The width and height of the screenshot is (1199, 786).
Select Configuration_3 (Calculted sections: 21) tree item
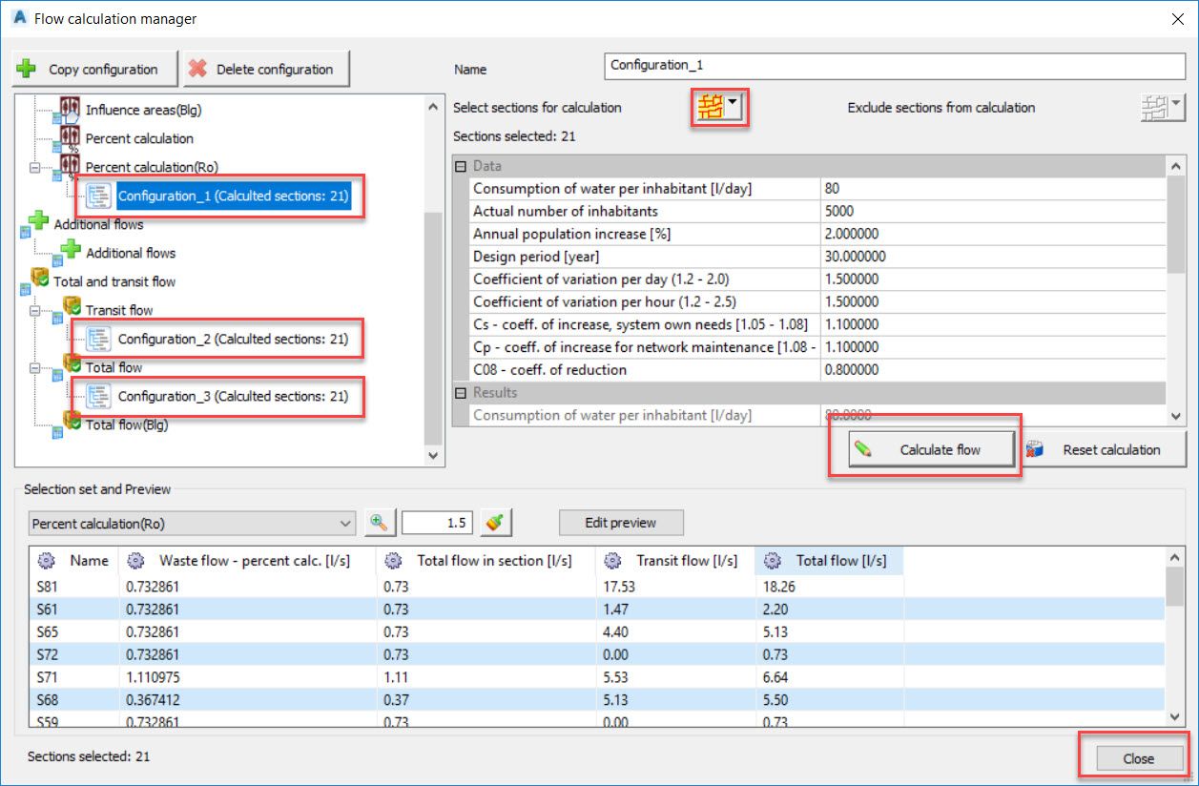pyautogui.click(x=233, y=396)
